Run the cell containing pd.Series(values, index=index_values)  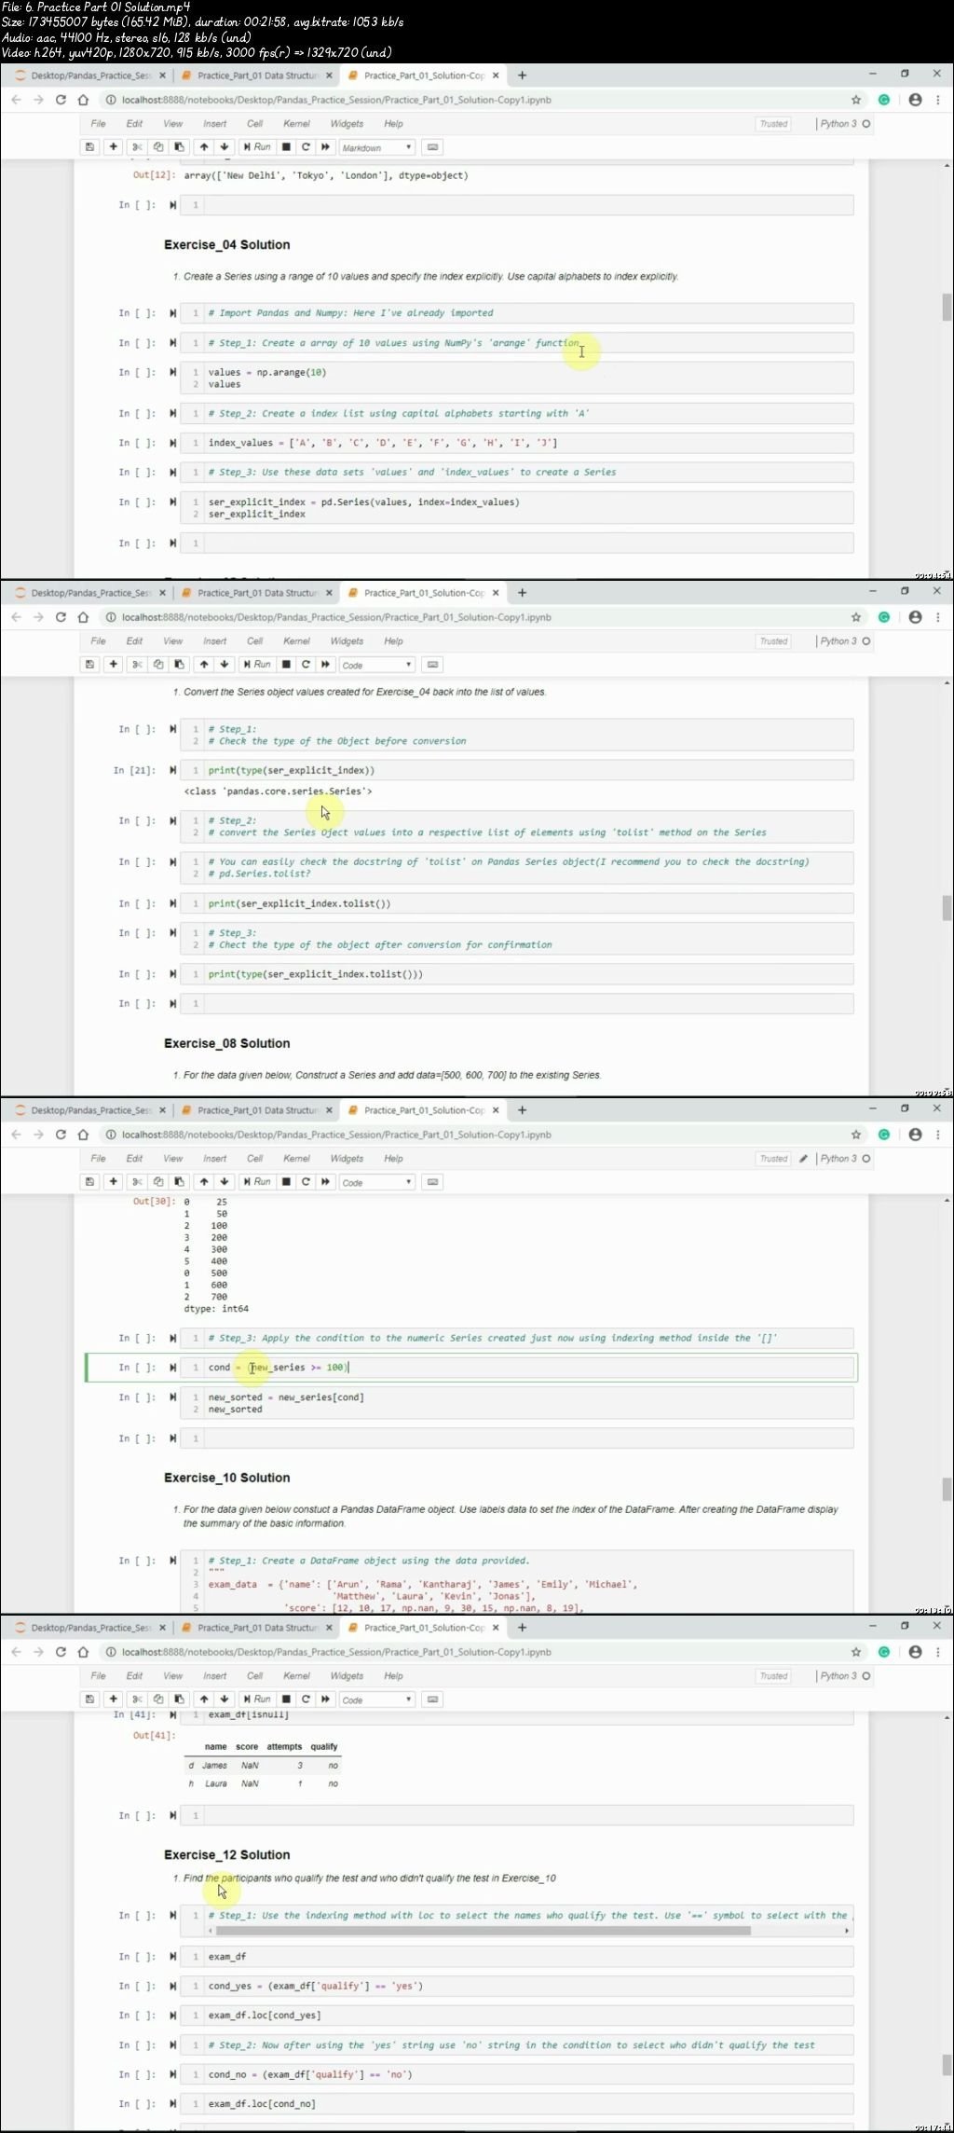click(x=173, y=502)
